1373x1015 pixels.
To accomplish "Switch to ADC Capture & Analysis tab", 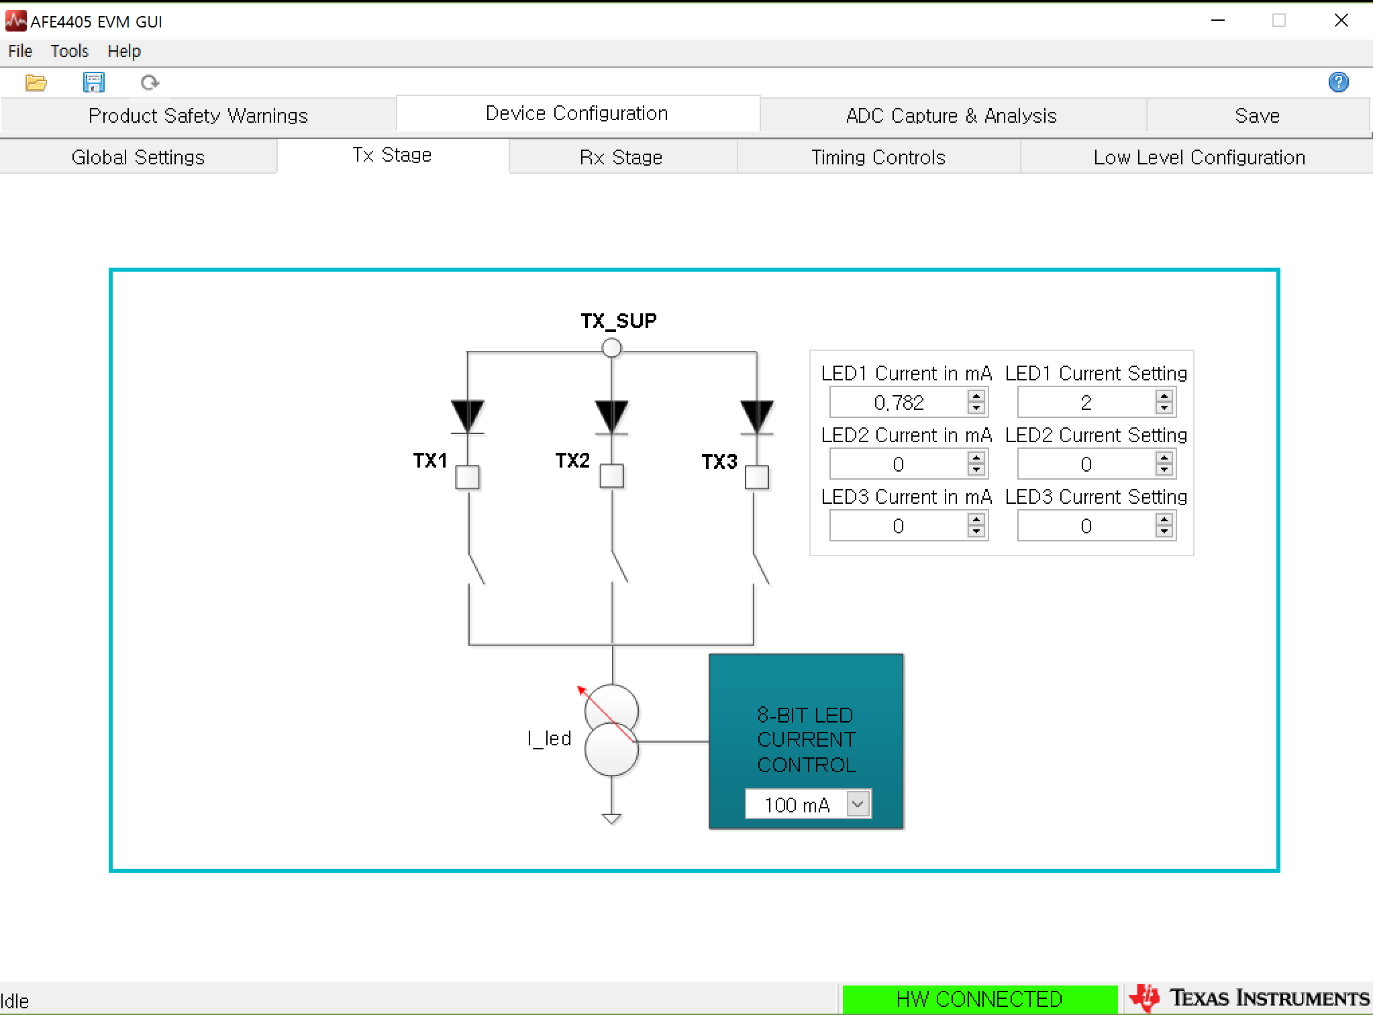I will tap(951, 115).
